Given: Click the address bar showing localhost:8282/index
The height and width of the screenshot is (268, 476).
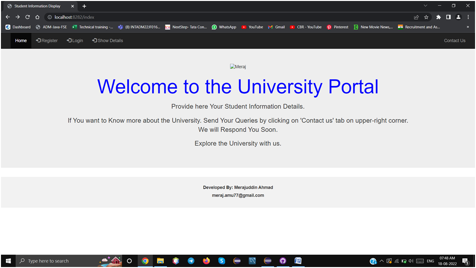Looking at the screenshot, I should 231,17.
